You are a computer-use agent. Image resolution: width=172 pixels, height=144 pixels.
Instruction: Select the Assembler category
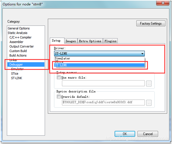tap(16, 42)
